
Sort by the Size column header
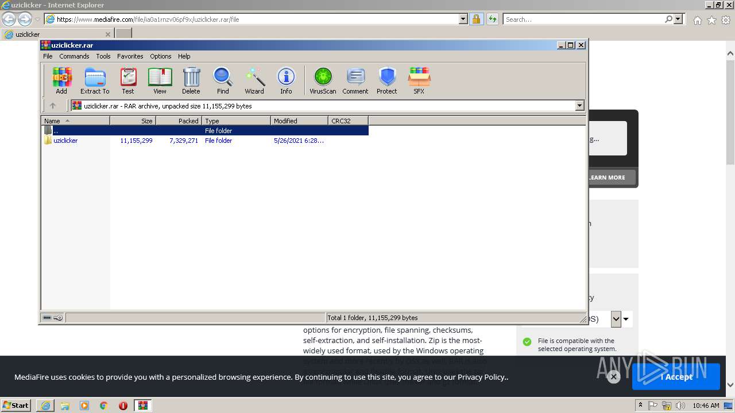[x=133, y=121]
